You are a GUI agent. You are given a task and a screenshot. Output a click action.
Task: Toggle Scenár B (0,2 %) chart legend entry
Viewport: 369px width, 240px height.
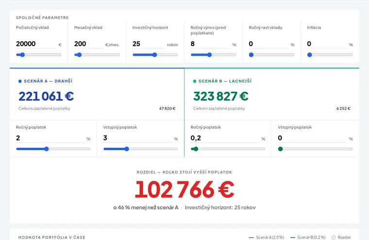coord(308,238)
